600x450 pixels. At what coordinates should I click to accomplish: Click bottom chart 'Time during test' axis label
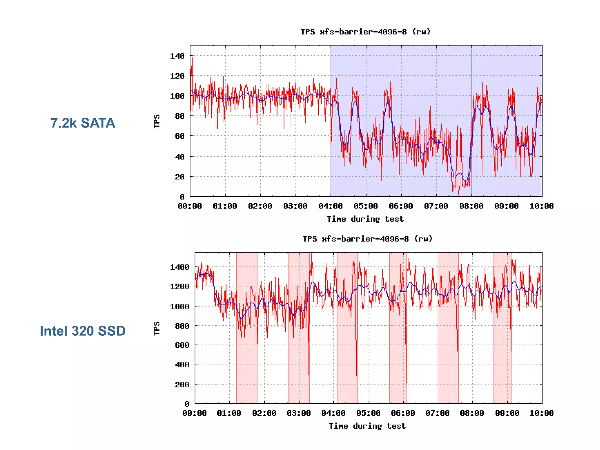point(367,426)
